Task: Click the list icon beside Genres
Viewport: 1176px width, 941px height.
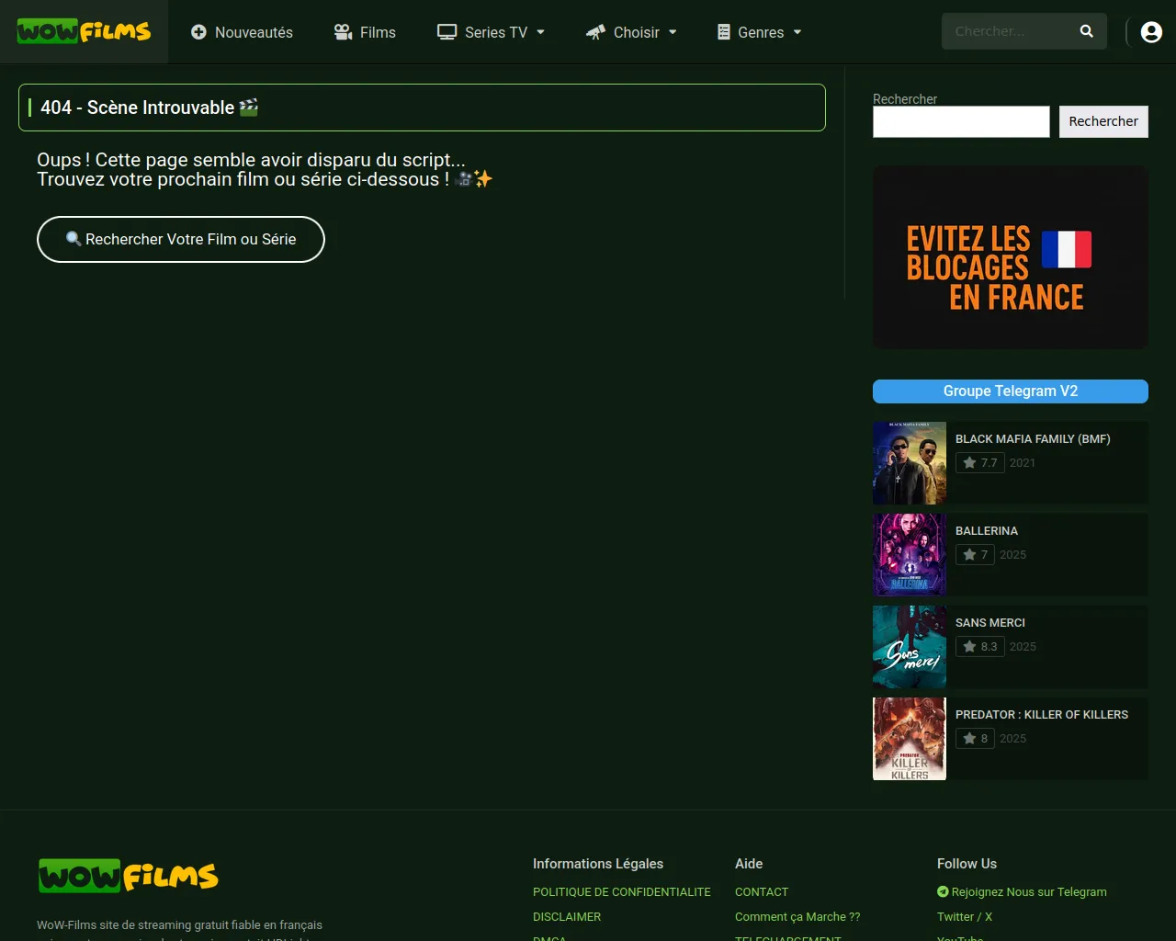Action: pos(724,32)
